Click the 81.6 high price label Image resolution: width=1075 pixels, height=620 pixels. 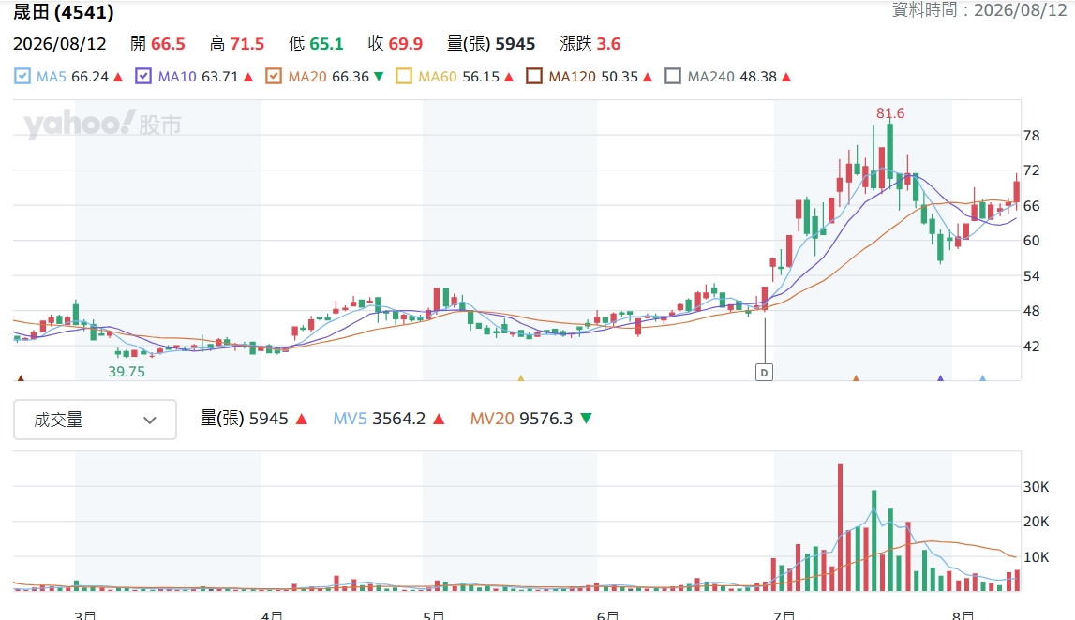[889, 113]
